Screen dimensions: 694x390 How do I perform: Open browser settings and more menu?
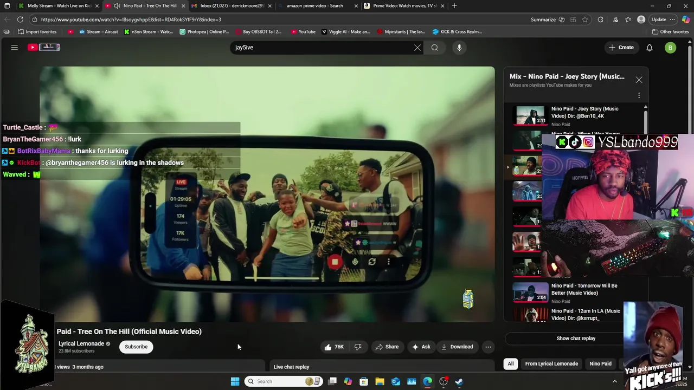click(672, 19)
